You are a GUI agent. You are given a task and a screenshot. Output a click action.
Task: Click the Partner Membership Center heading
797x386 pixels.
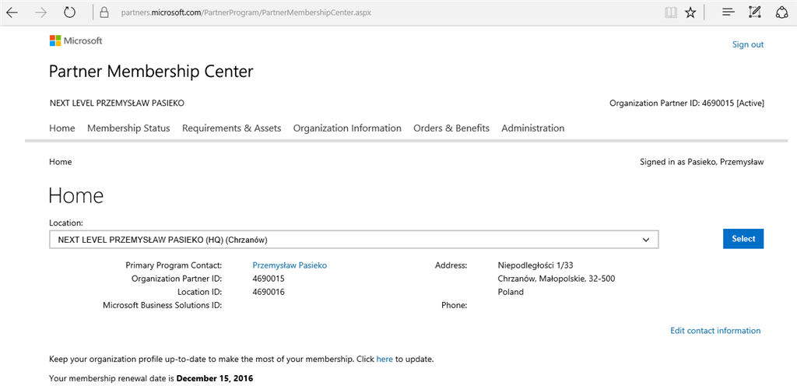tap(151, 72)
